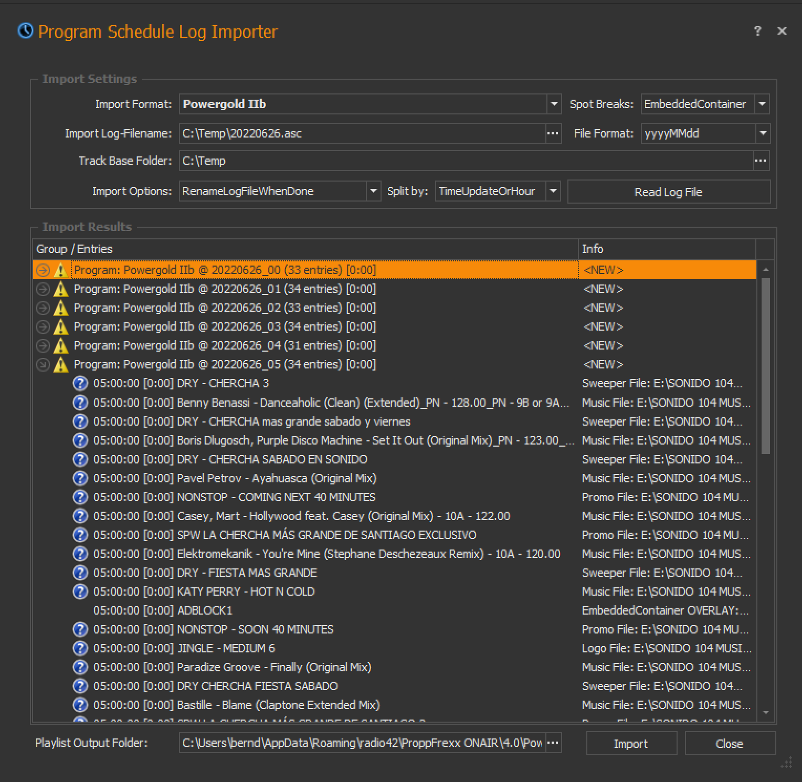Click the Read Log File button
Viewport: 802px width, 782px height.
pyautogui.click(x=668, y=192)
